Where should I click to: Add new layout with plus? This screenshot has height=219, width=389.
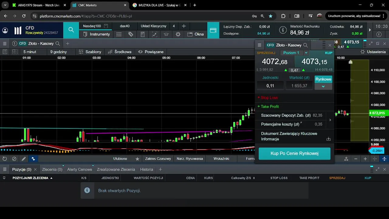(x=184, y=26)
